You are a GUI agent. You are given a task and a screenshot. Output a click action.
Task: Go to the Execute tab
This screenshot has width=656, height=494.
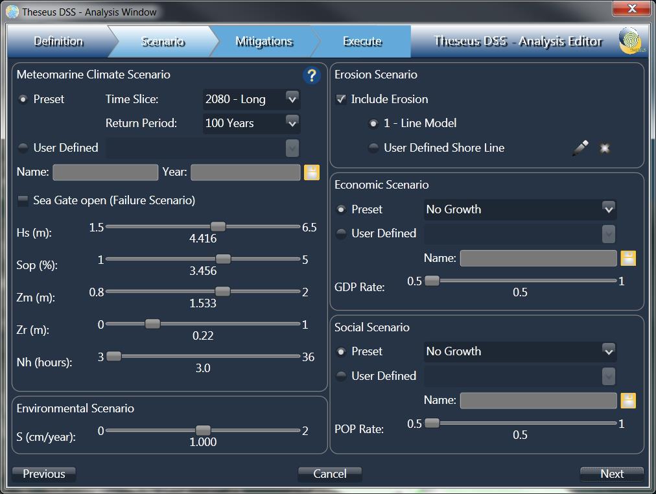[x=362, y=41]
